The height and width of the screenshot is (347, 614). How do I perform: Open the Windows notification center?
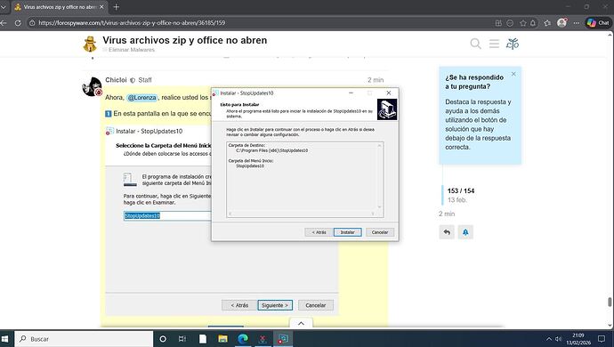(x=602, y=339)
